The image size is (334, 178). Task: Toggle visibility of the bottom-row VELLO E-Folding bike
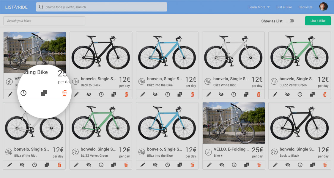pyautogui.click(x=221, y=165)
